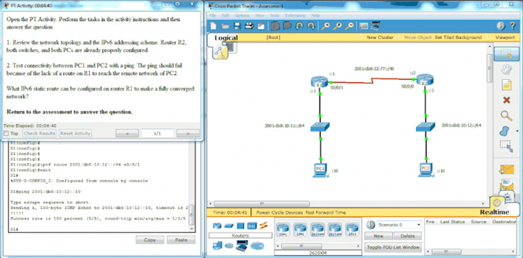Open the Drawing Palette toolbar icon
Viewport: 523px width, 258px height.
[363, 26]
